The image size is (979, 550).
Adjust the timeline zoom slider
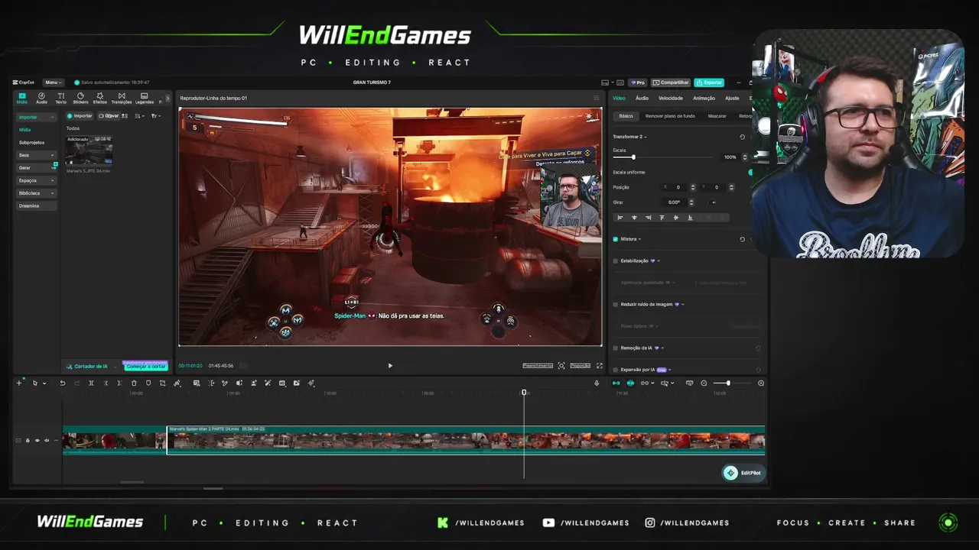point(728,383)
